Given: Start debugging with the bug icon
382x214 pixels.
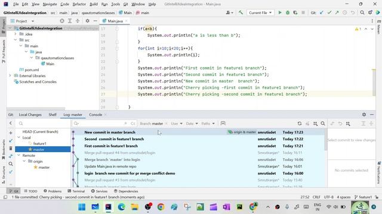Looking at the screenshot, I should (x=288, y=12).
